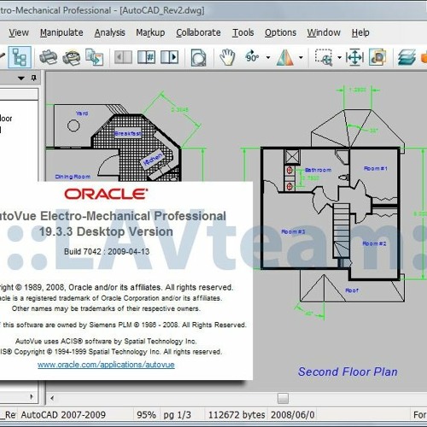
Task: Click the Kitchen label in drawing
Action: 153,160
